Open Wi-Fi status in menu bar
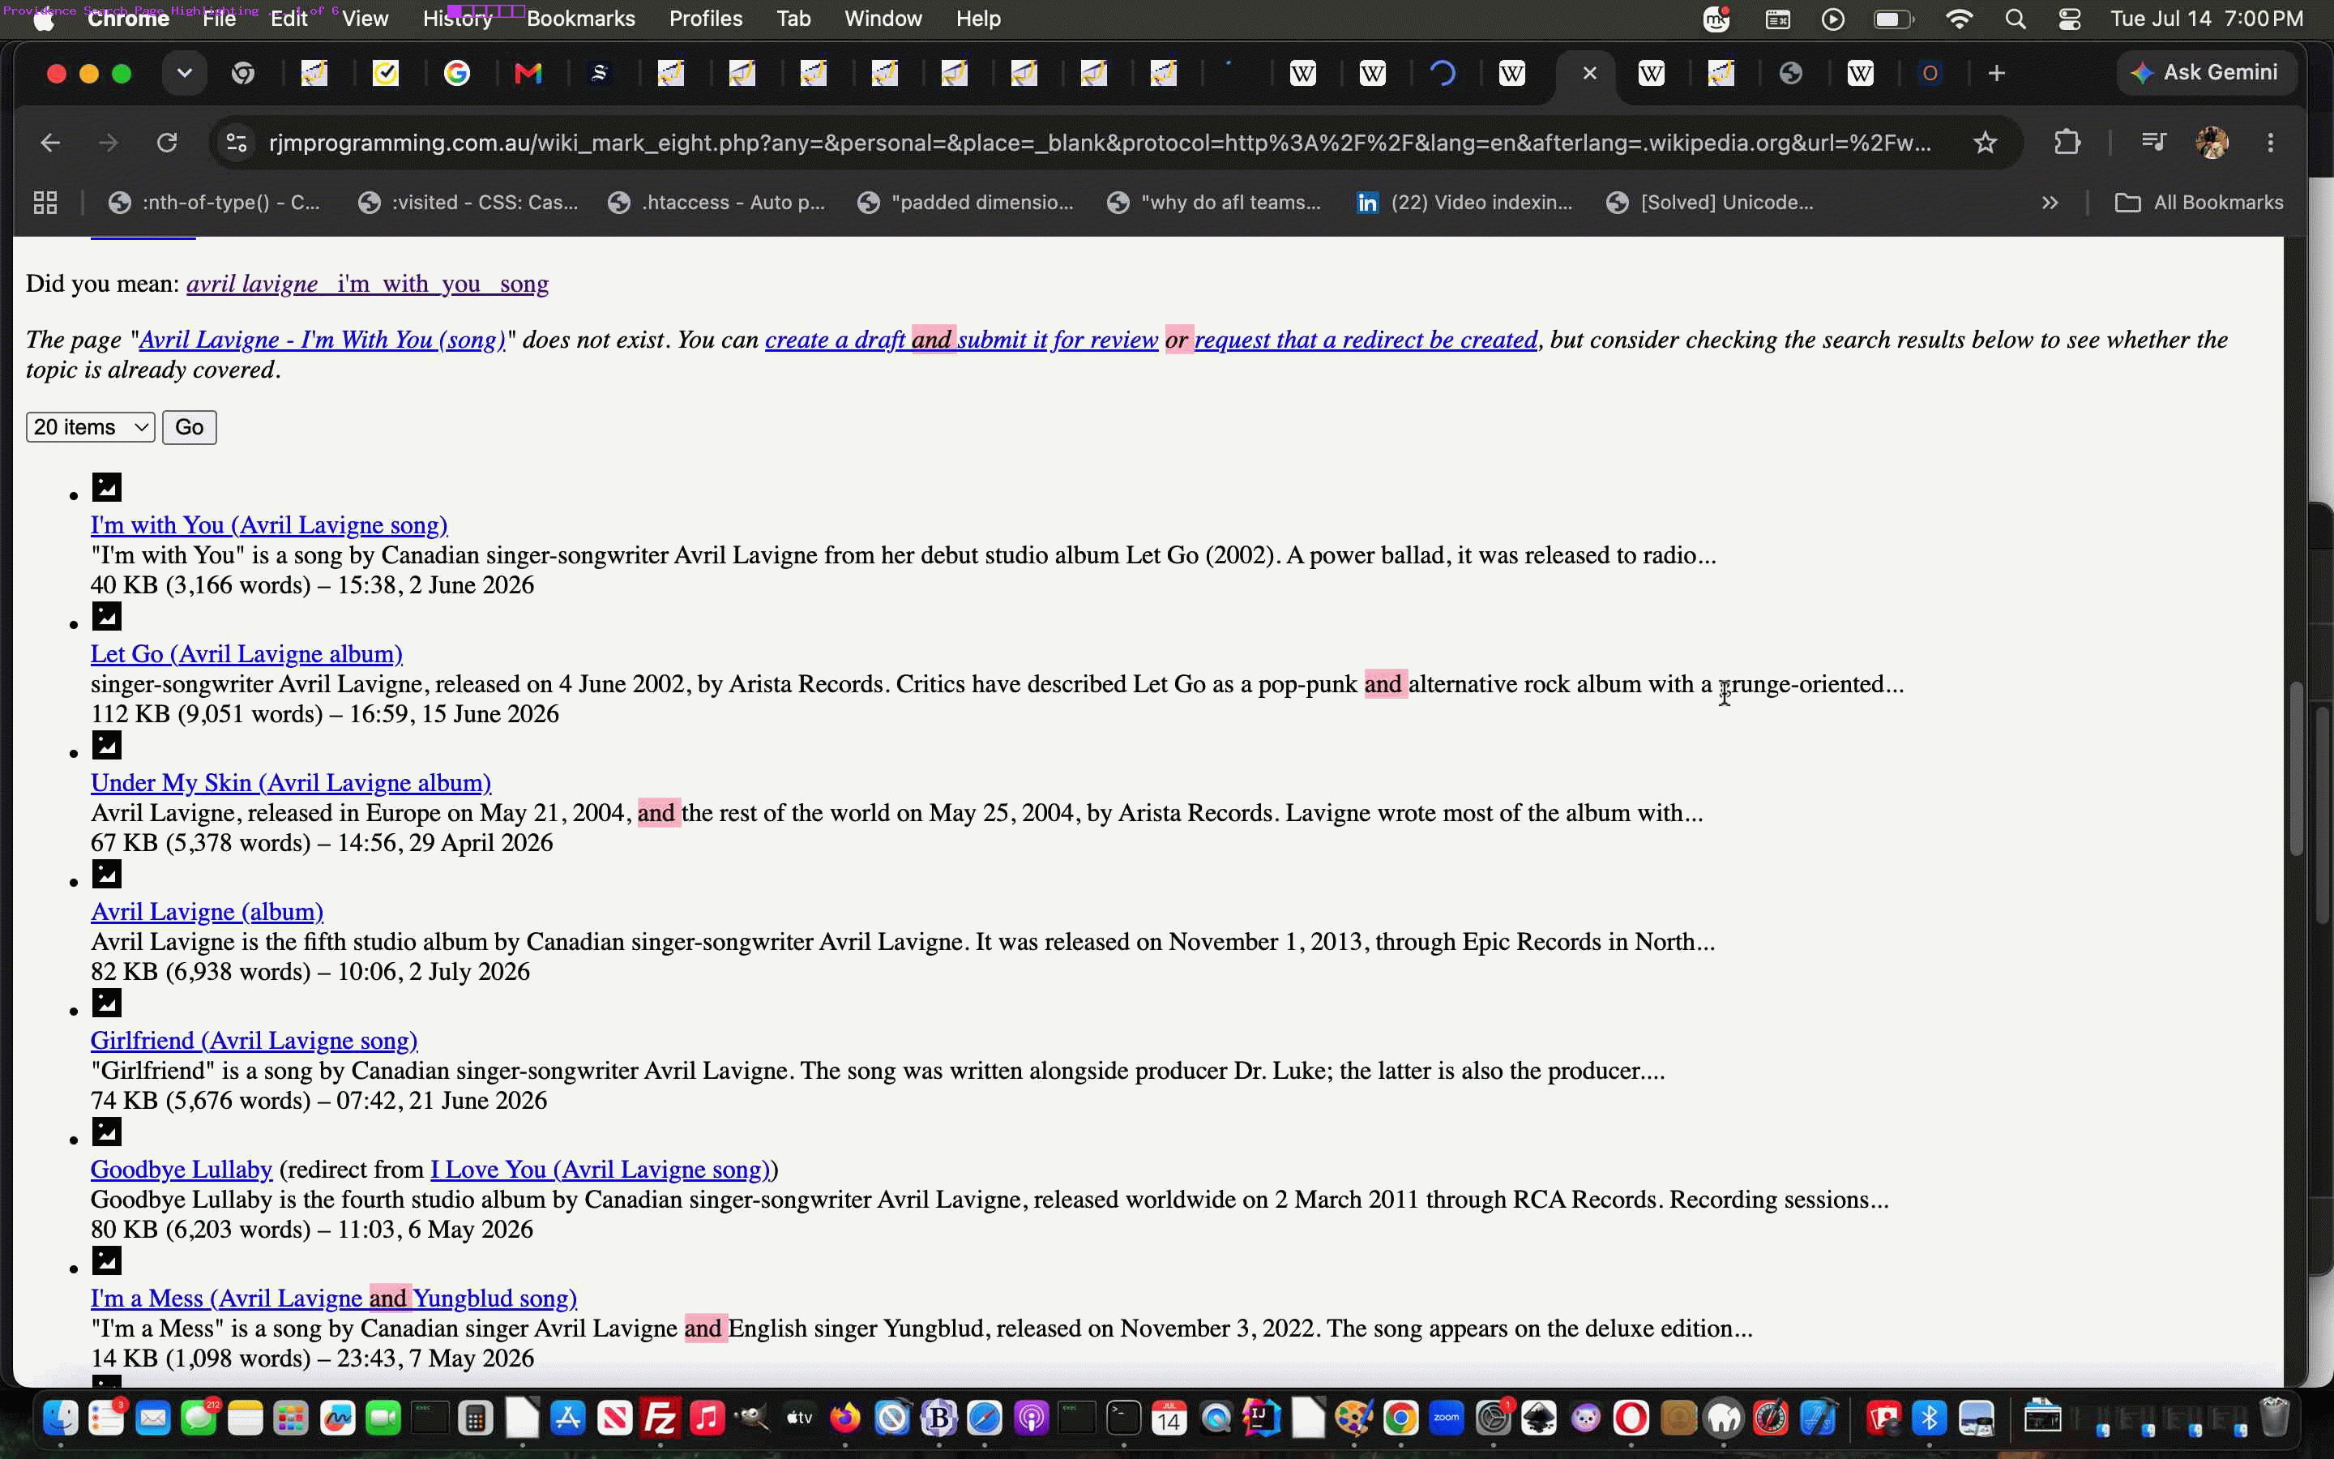This screenshot has height=1459, width=2334. click(x=1959, y=19)
